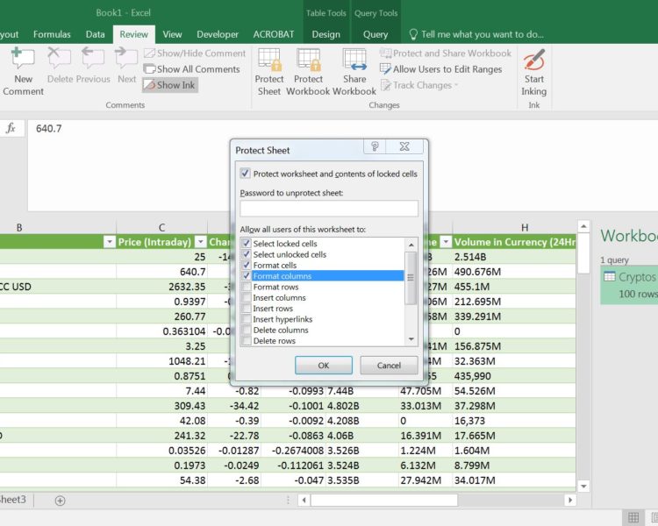Open the Query tab under Query Tools
This screenshot has height=526, width=658.
tap(375, 34)
